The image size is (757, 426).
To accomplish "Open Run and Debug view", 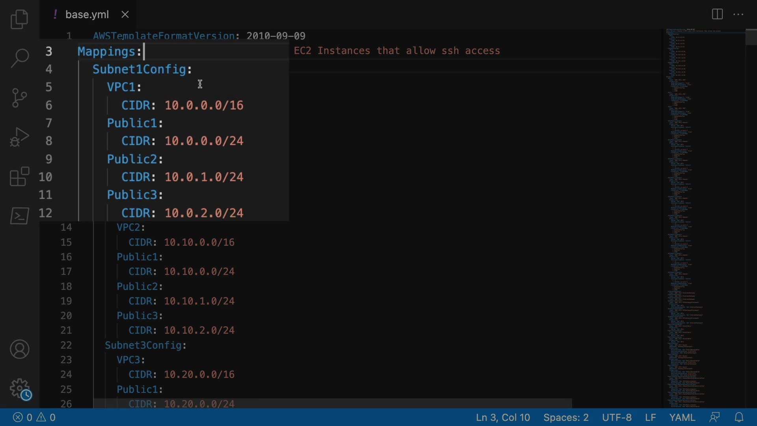I will 19,137.
